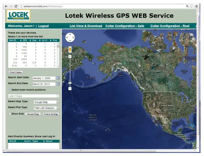Open calendar for Search End Date

58,84
